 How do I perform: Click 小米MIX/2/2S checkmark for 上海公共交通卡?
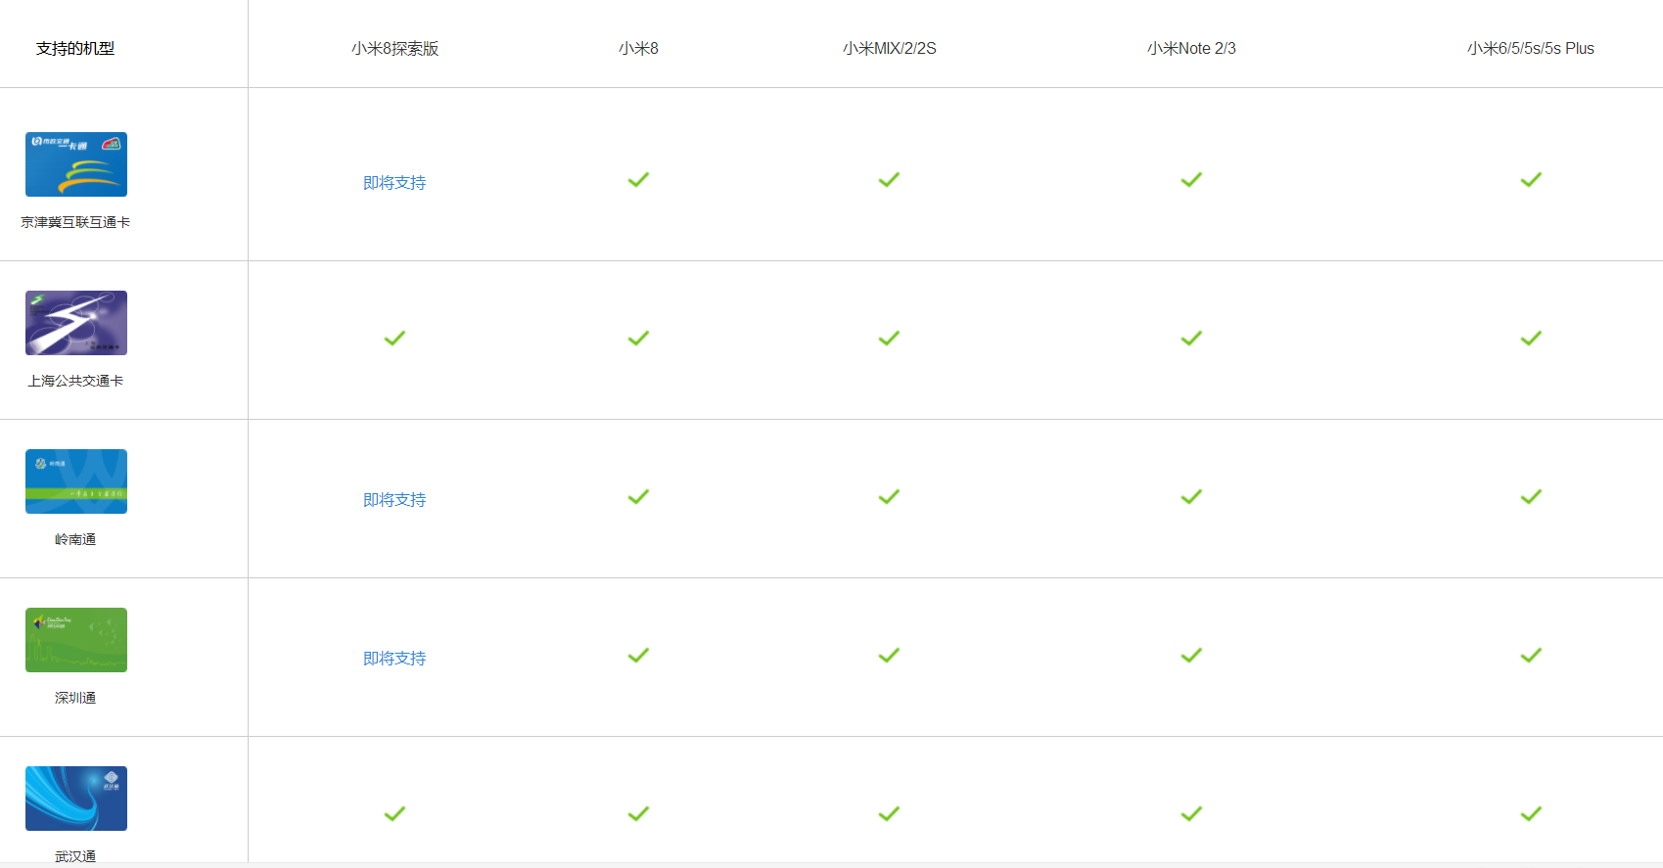coord(889,339)
